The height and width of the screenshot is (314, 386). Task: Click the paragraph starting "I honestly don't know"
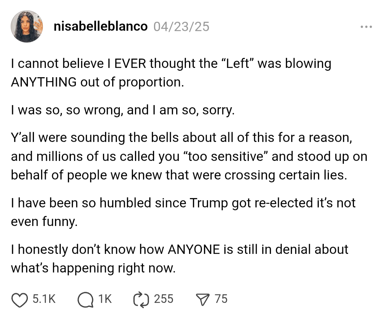click(179, 258)
